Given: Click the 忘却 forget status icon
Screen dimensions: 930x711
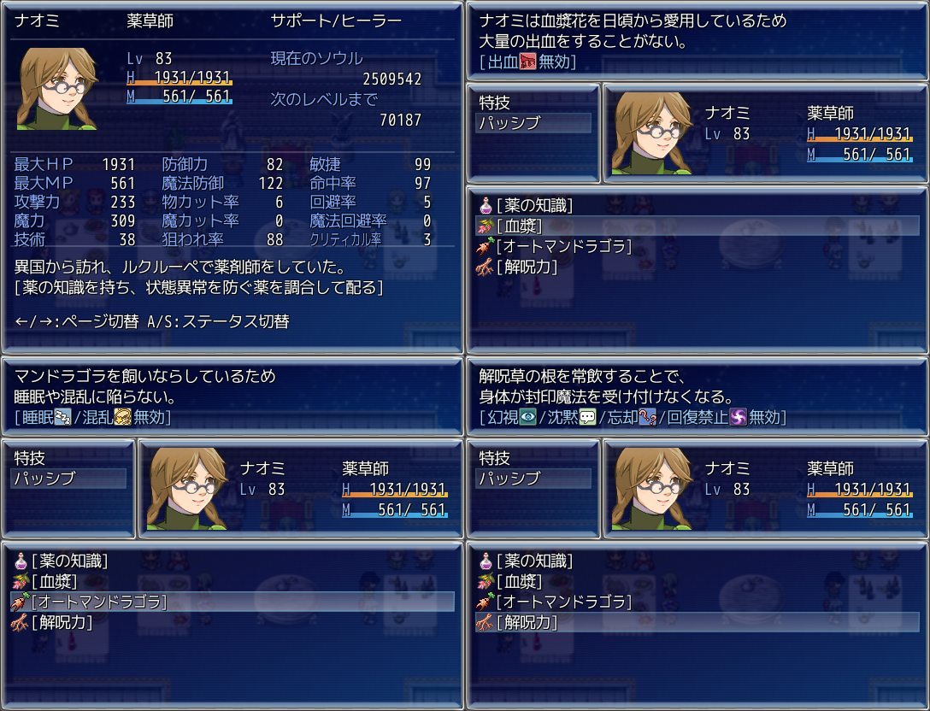Looking at the screenshot, I should [648, 418].
